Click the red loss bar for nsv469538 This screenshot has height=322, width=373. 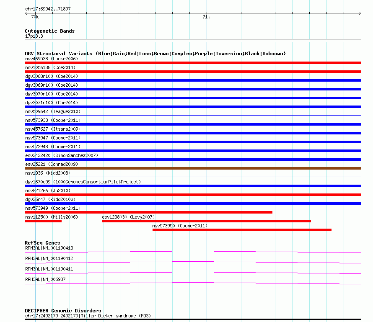coord(193,63)
